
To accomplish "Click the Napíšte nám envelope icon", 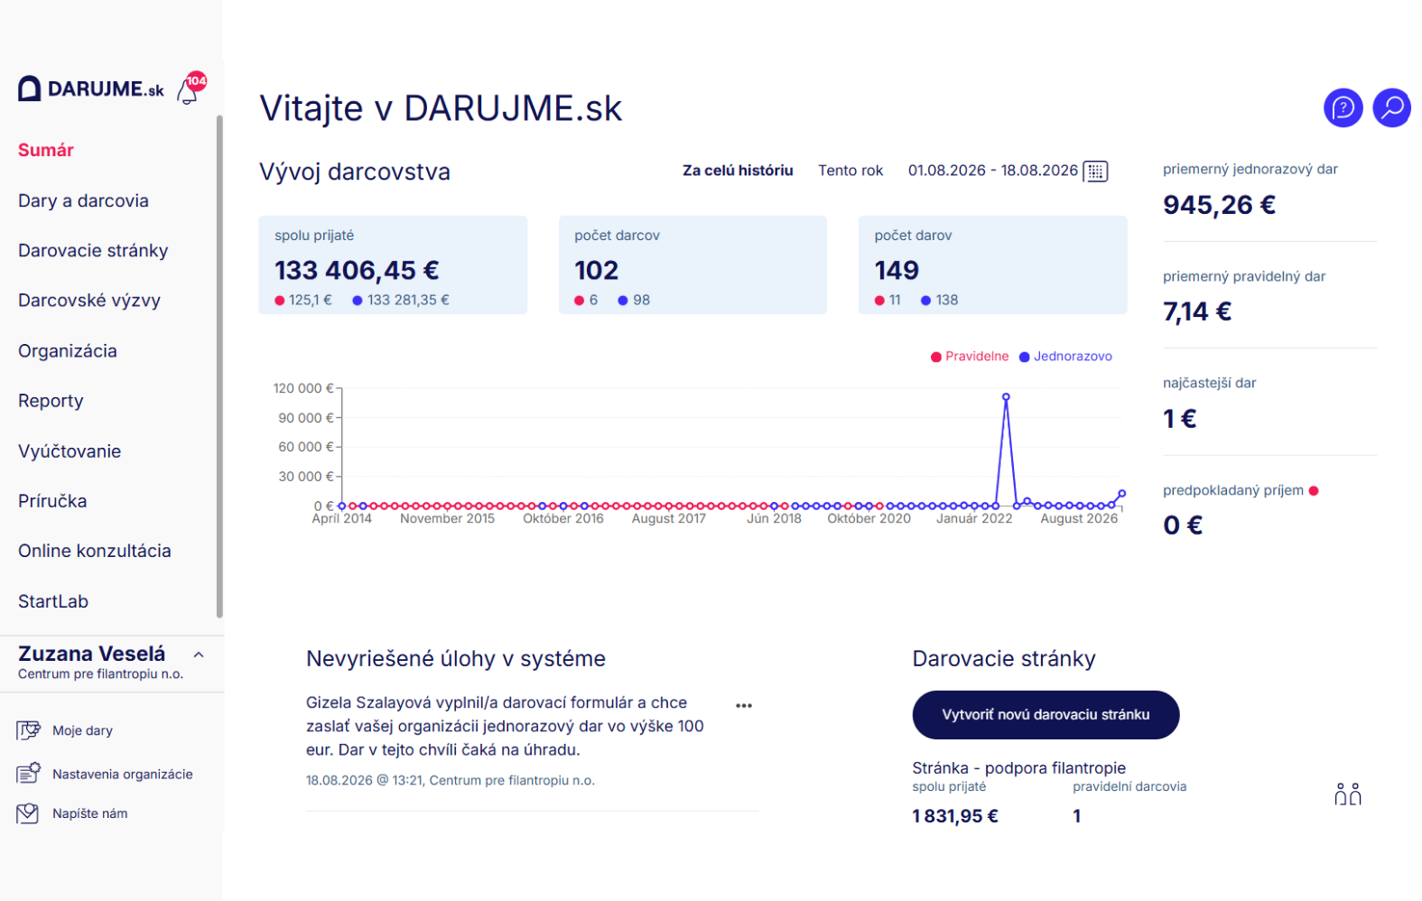I will [x=28, y=813].
